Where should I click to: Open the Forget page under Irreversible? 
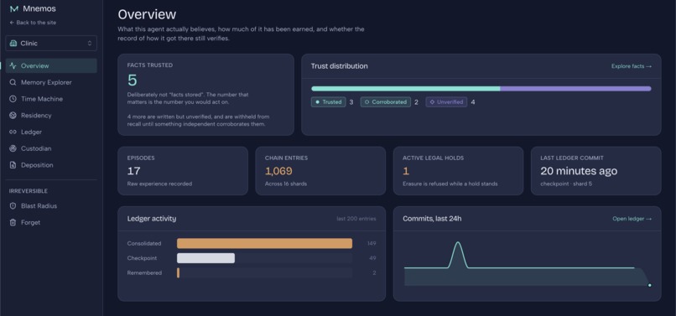(51, 222)
